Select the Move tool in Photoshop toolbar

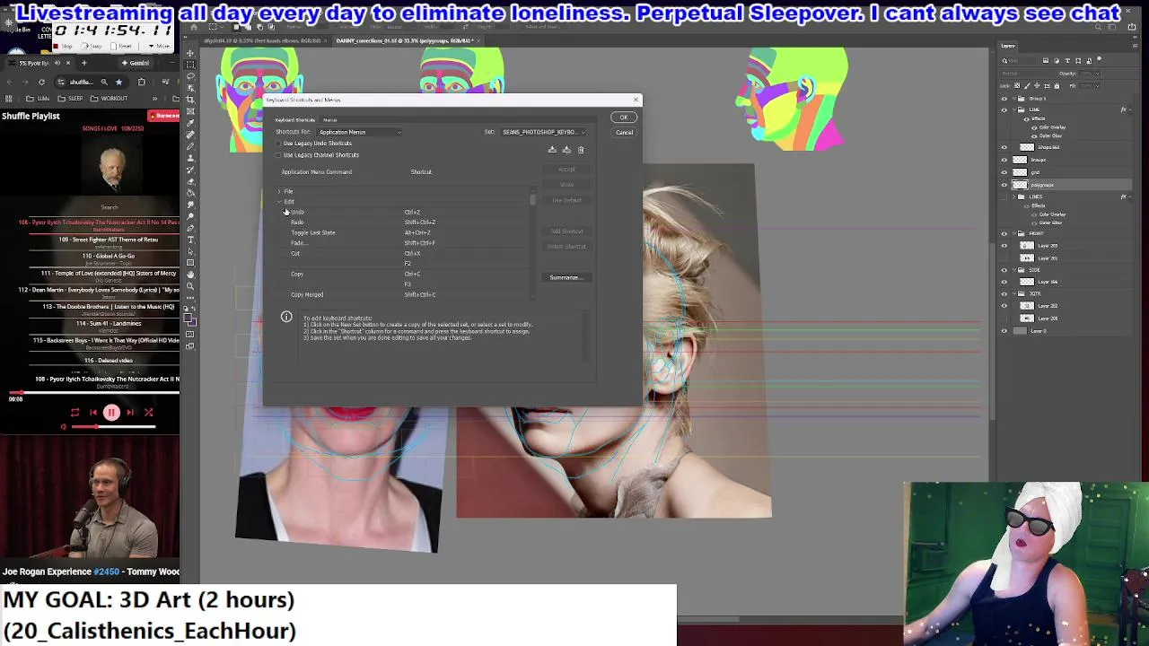pos(192,53)
